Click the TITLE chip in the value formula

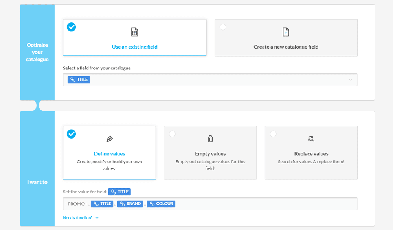pyautogui.click(x=102, y=204)
